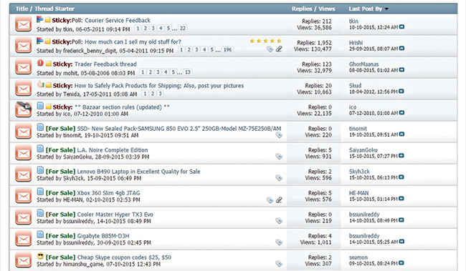Go to page 13 of Trader Feedback thread
The width and height of the screenshot is (466, 271).
click(188, 72)
